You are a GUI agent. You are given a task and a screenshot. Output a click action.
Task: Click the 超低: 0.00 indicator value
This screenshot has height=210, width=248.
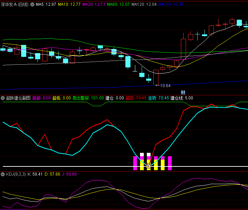pyautogui.click(x=62, y=98)
